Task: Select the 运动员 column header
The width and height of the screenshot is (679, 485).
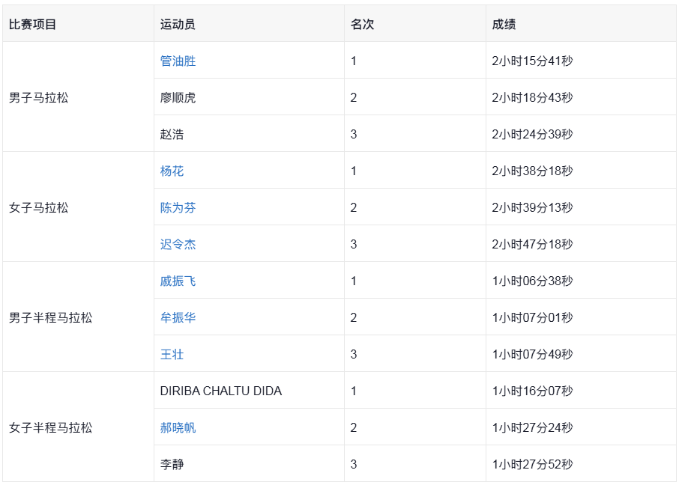Action: coord(249,24)
